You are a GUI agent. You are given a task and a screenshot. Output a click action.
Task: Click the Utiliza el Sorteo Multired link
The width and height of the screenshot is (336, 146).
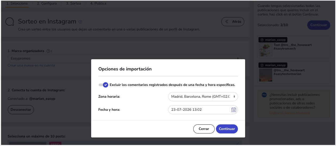click(x=289, y=113)
